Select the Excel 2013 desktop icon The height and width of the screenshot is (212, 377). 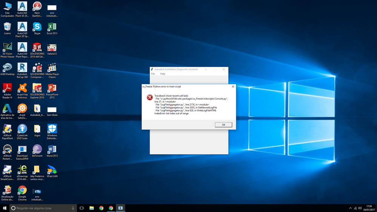pos(52,29)
